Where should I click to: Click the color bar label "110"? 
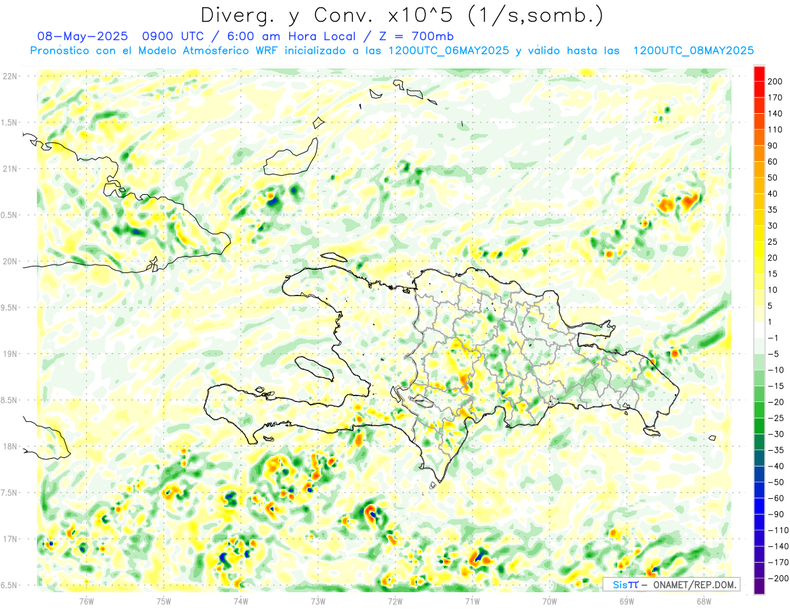click(776, 130)
